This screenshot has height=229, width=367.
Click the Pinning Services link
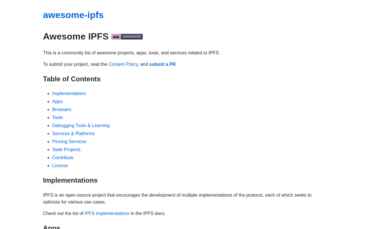[69, 142]
